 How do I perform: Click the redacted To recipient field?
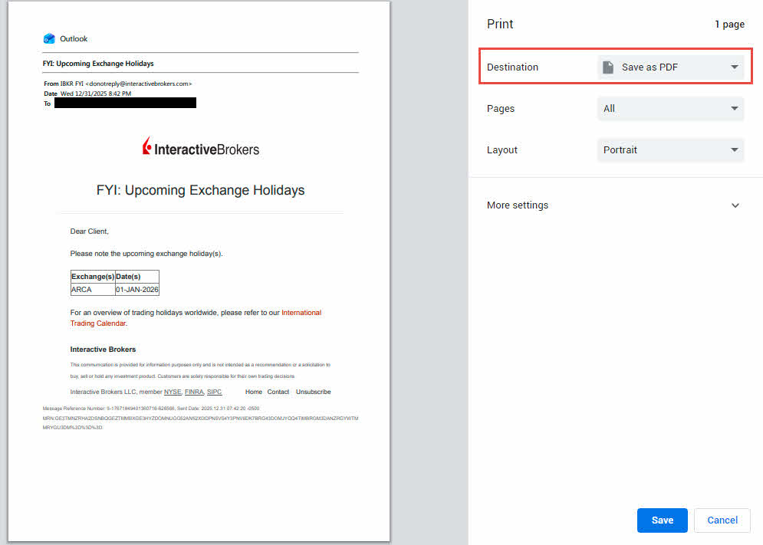click(125, 102)
